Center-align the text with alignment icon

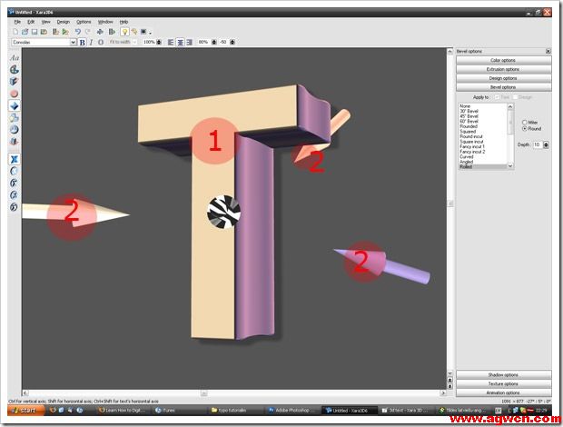pos(181,42)
